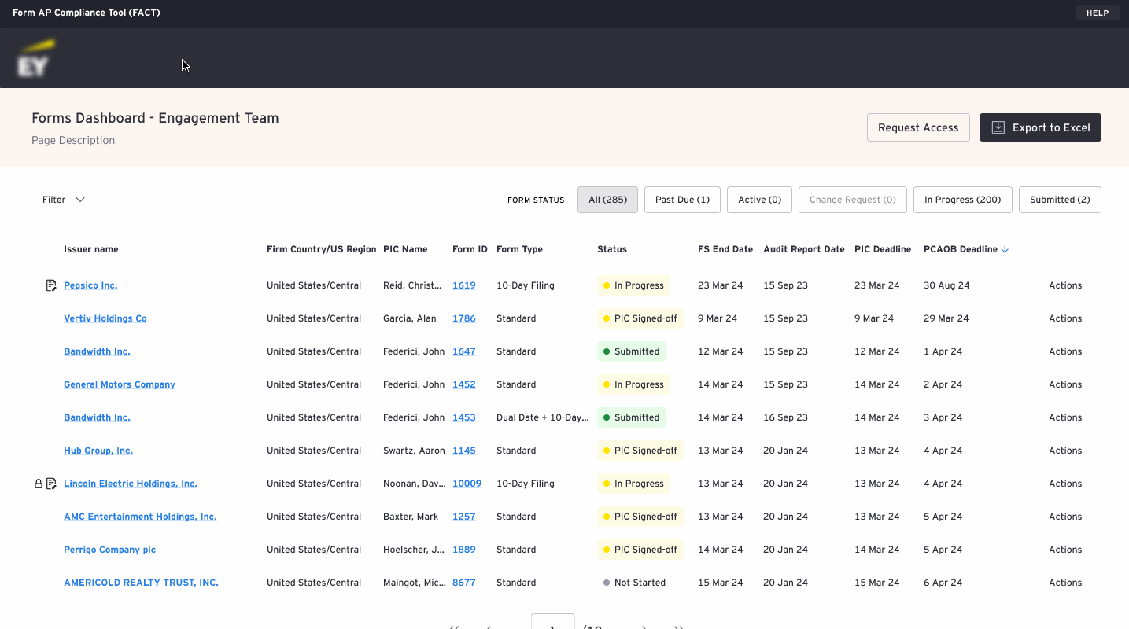Open Actions for the General Motors Company row
This screenshot has width=1129, height=629.
[x=1065, y=384]
